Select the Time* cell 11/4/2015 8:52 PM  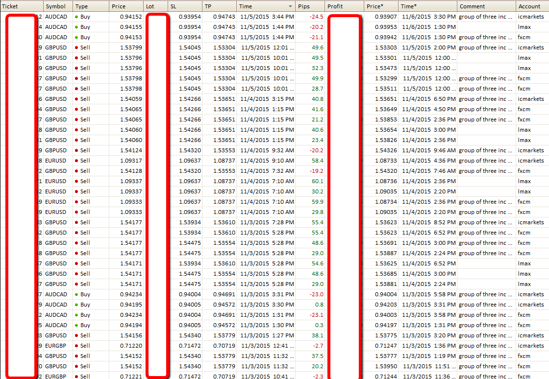coord(429,222)
